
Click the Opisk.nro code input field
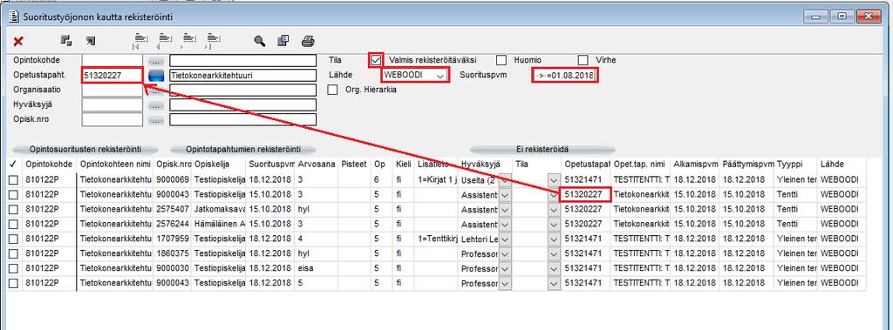[112, 120]
